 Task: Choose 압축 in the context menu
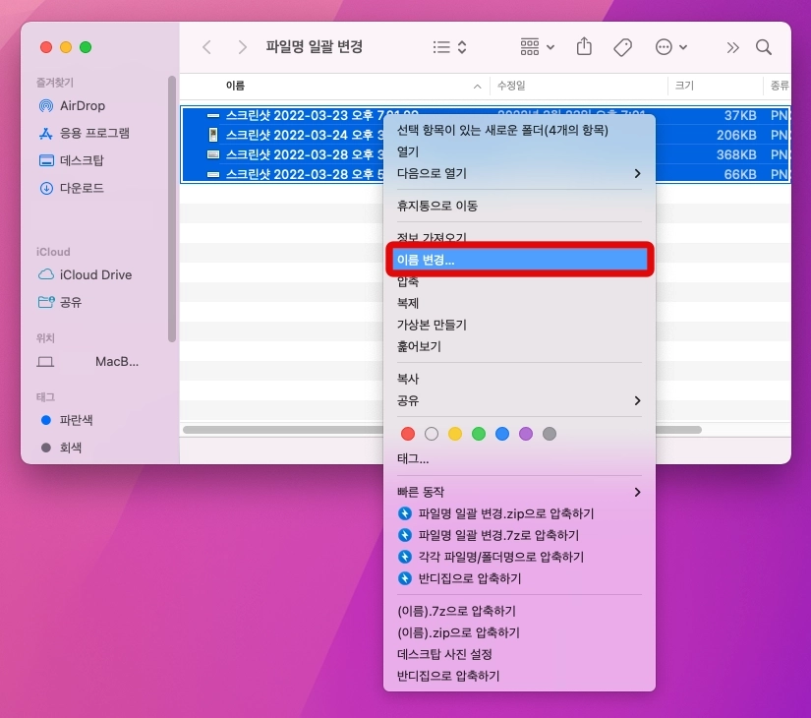519,281
